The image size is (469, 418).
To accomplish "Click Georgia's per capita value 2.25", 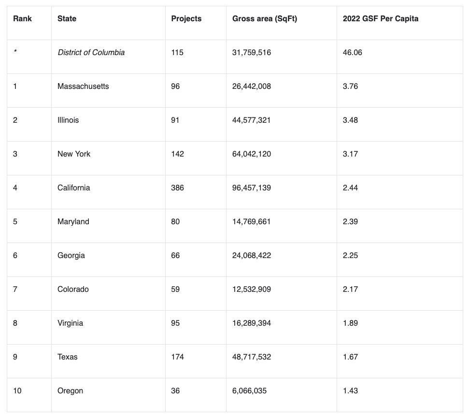I will pos(350,255).
